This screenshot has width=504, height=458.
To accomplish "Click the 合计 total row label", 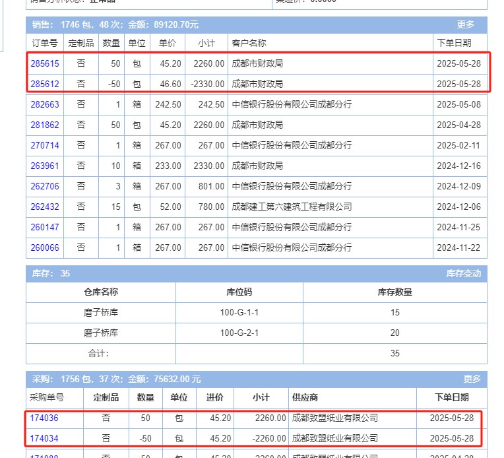I will pos(99,354).
